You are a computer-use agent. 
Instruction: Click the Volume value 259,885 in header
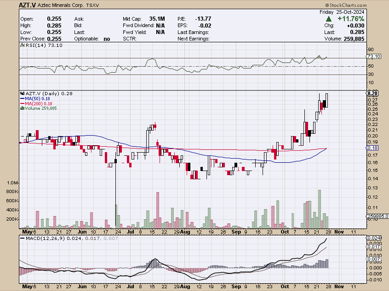tap(354, 39)
